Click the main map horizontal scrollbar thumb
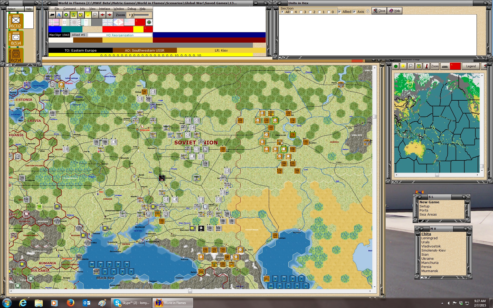493x308 pixels. pos(190,291)
